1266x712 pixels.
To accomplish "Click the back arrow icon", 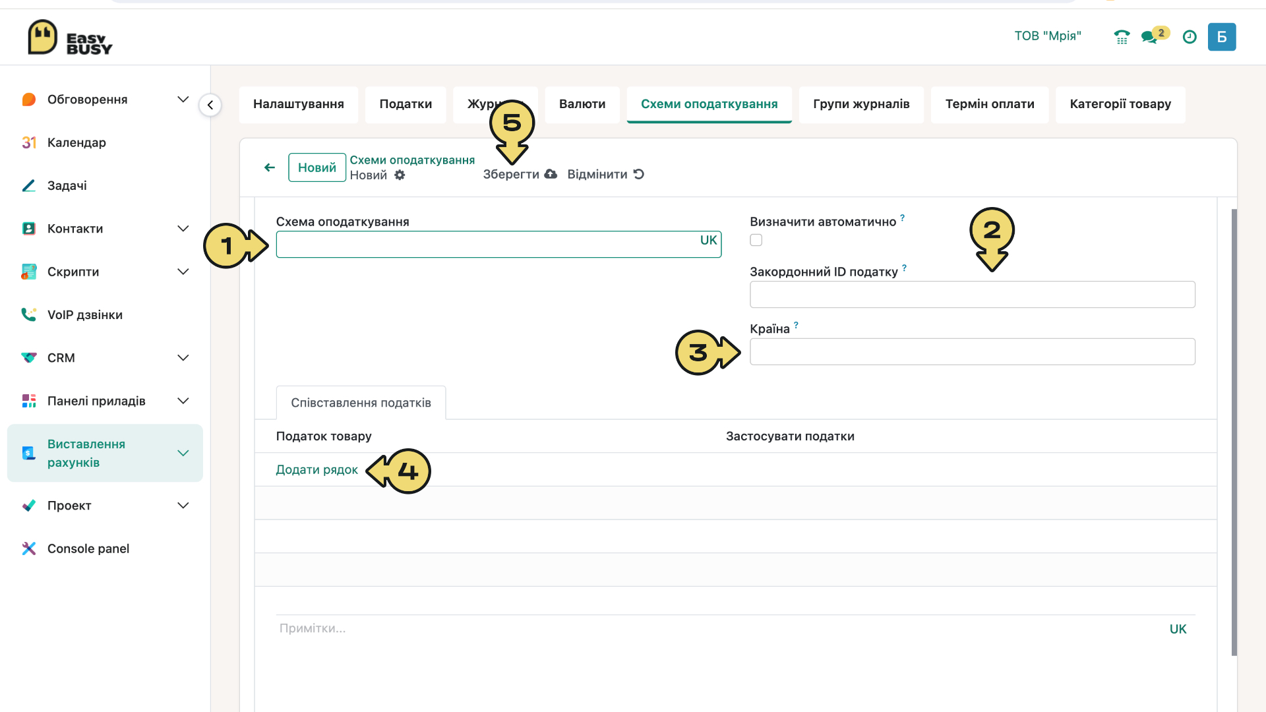I will click(269, 167).
